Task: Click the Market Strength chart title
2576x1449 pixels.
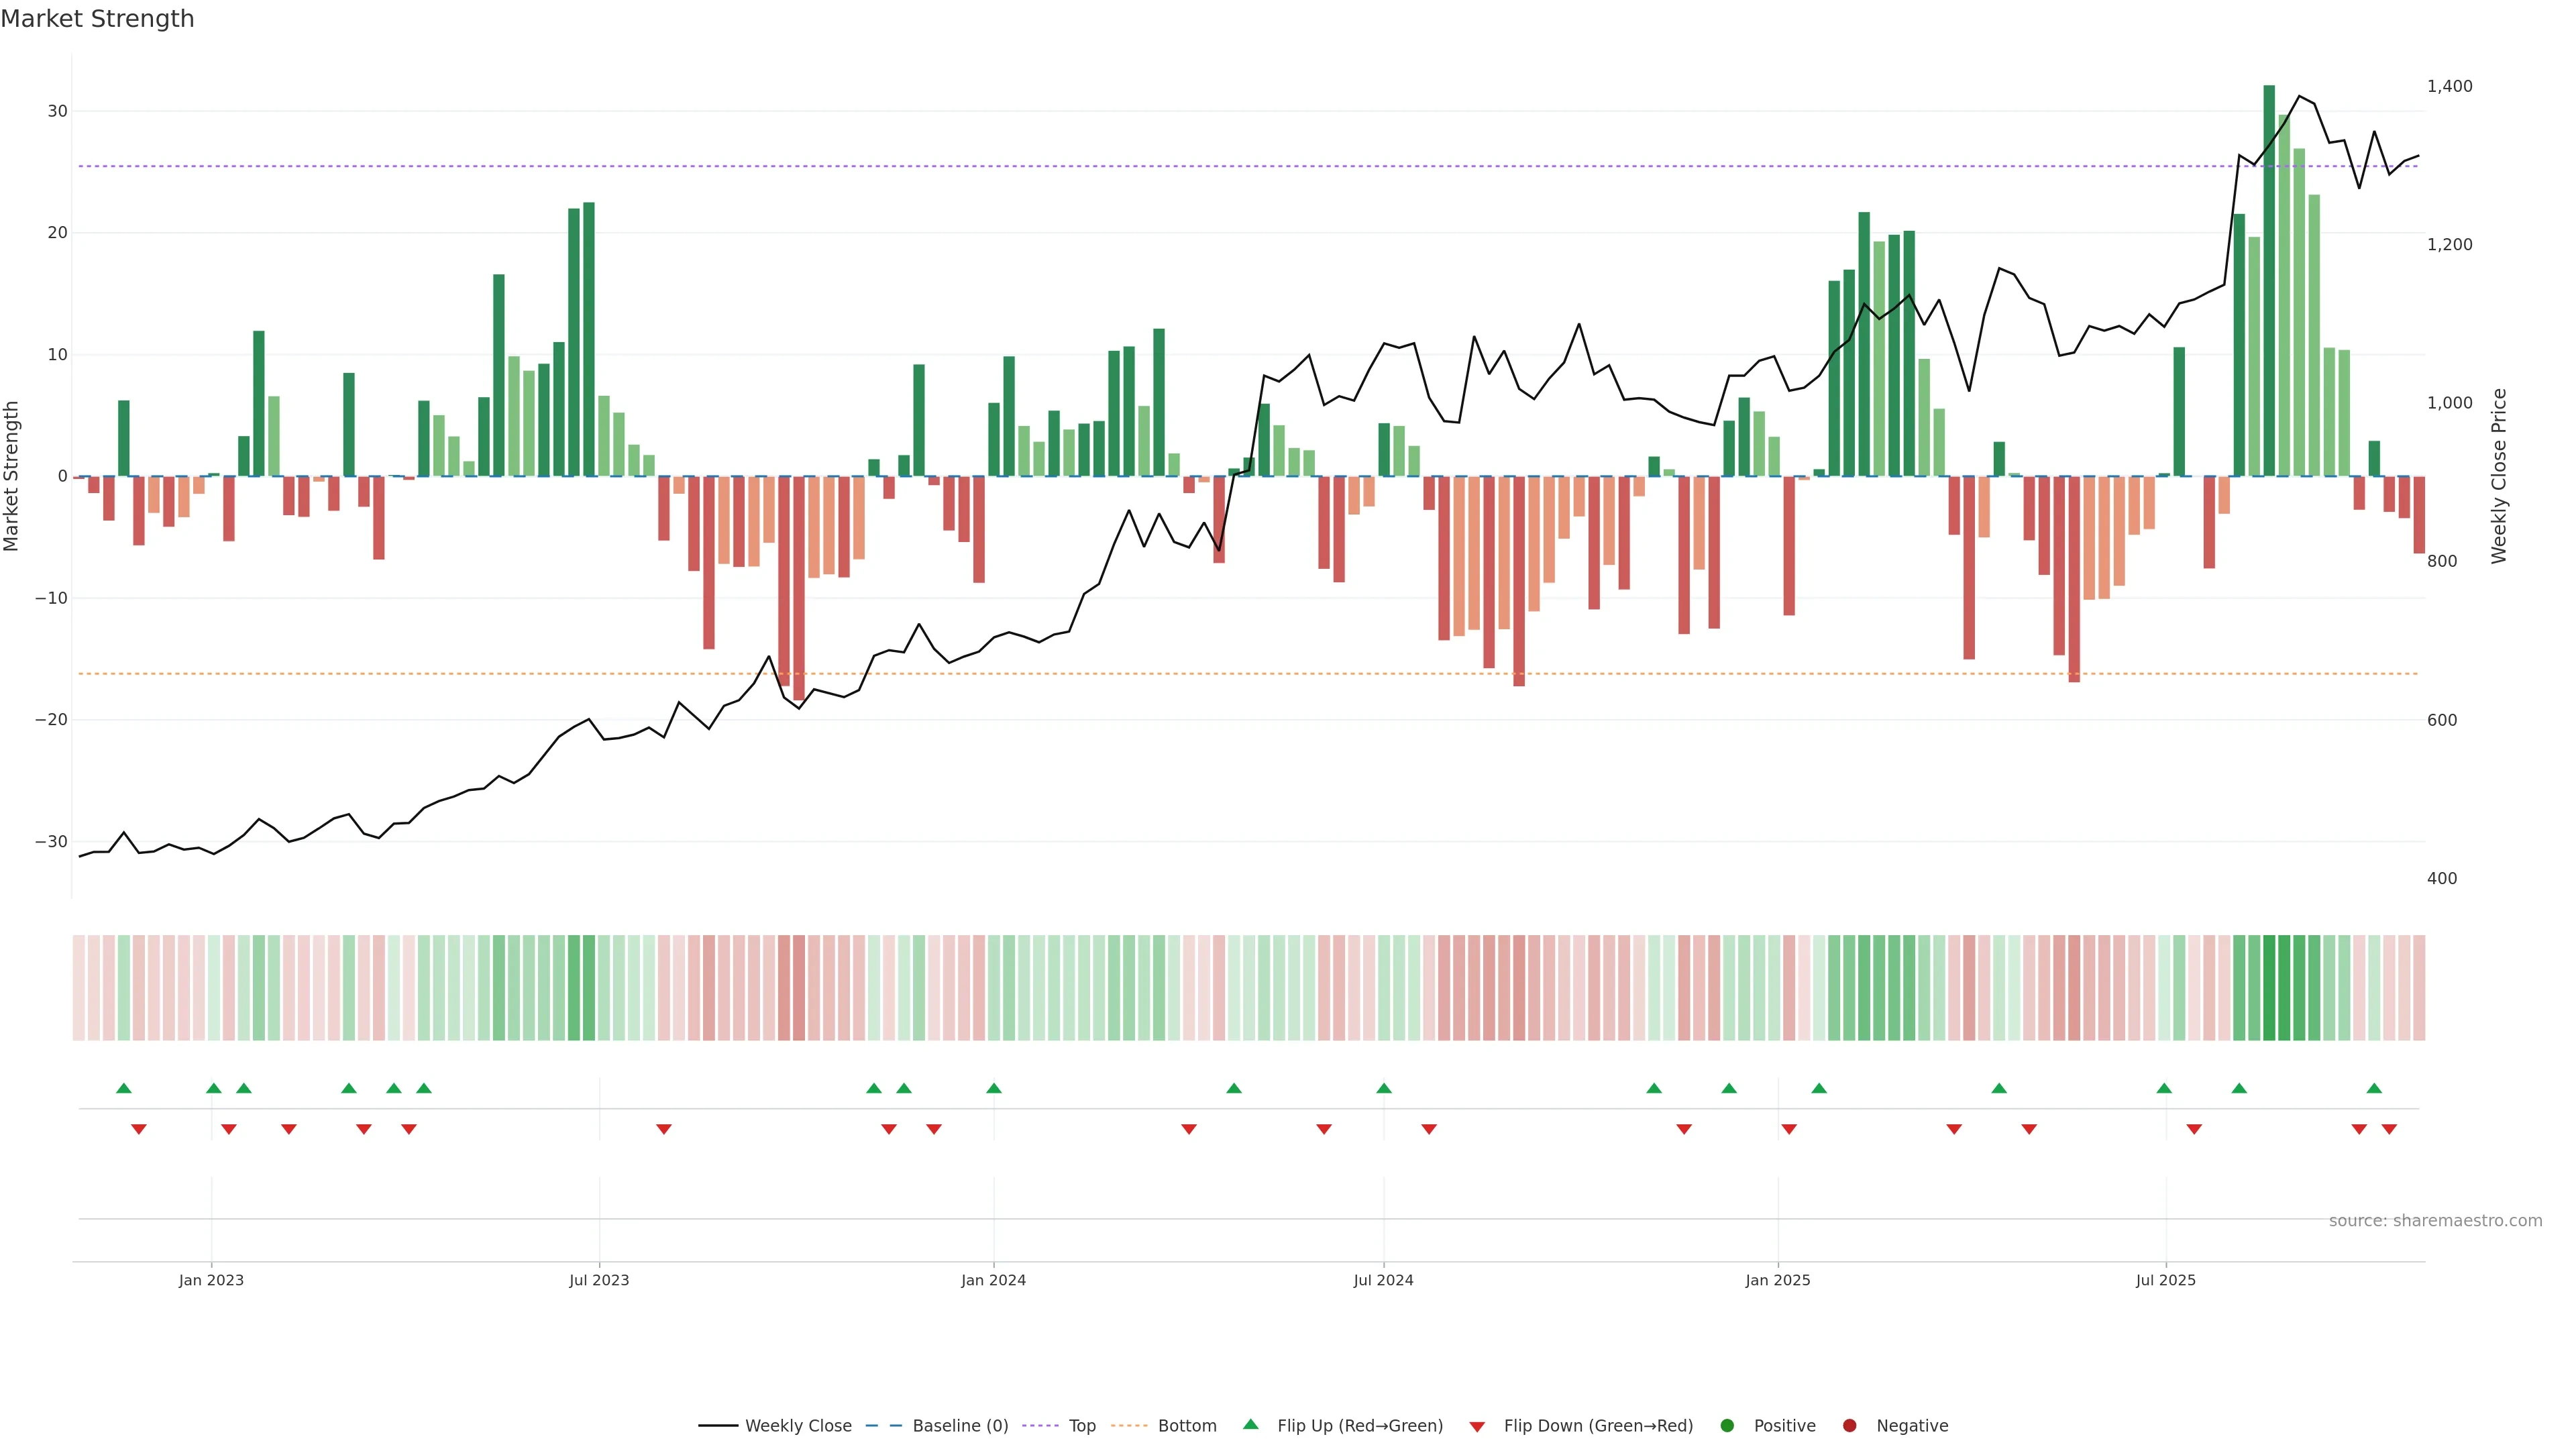Action: click(x=97, y=19)
